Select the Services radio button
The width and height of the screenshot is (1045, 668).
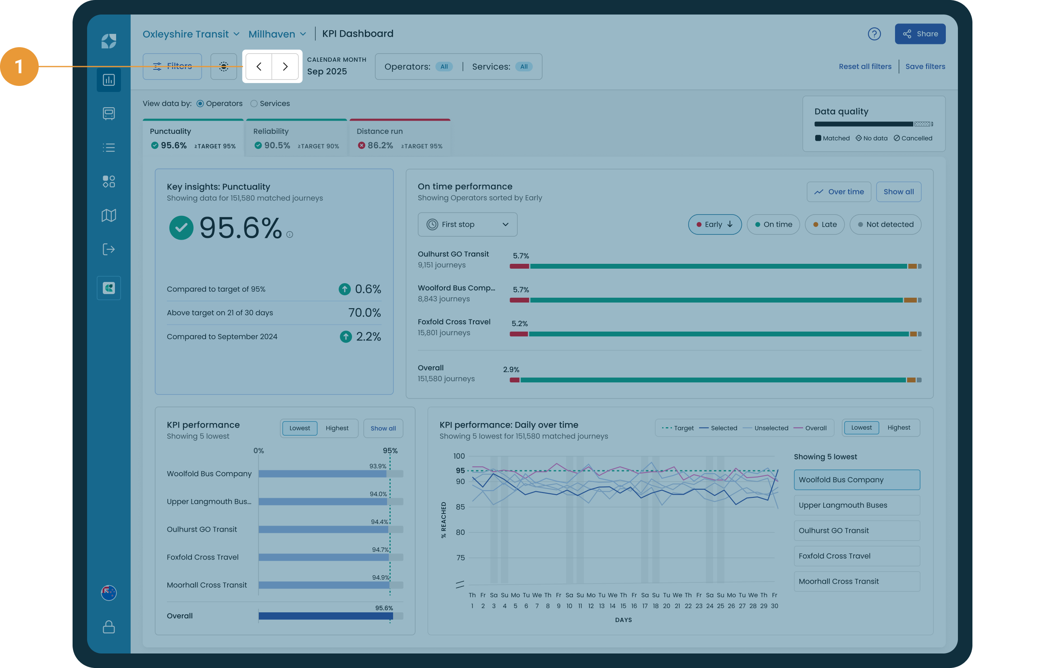(254, 103)
